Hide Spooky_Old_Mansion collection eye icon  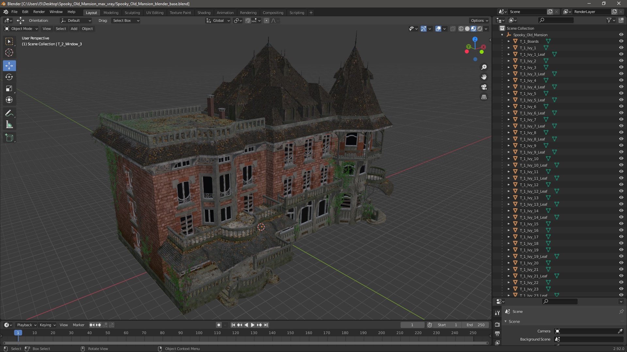(621, 35)
